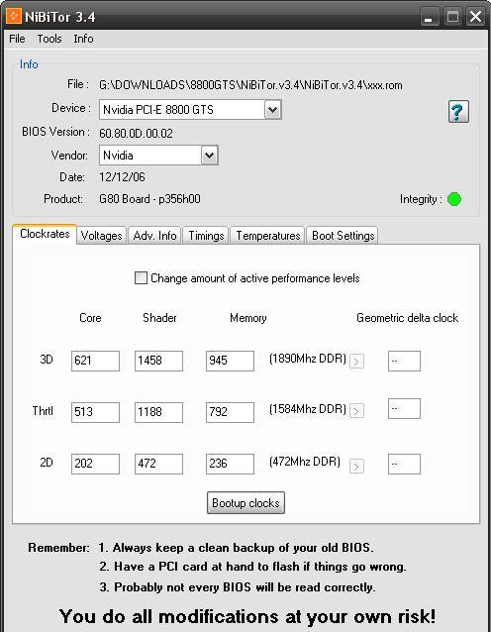Open the File menu

pos(17,39)
